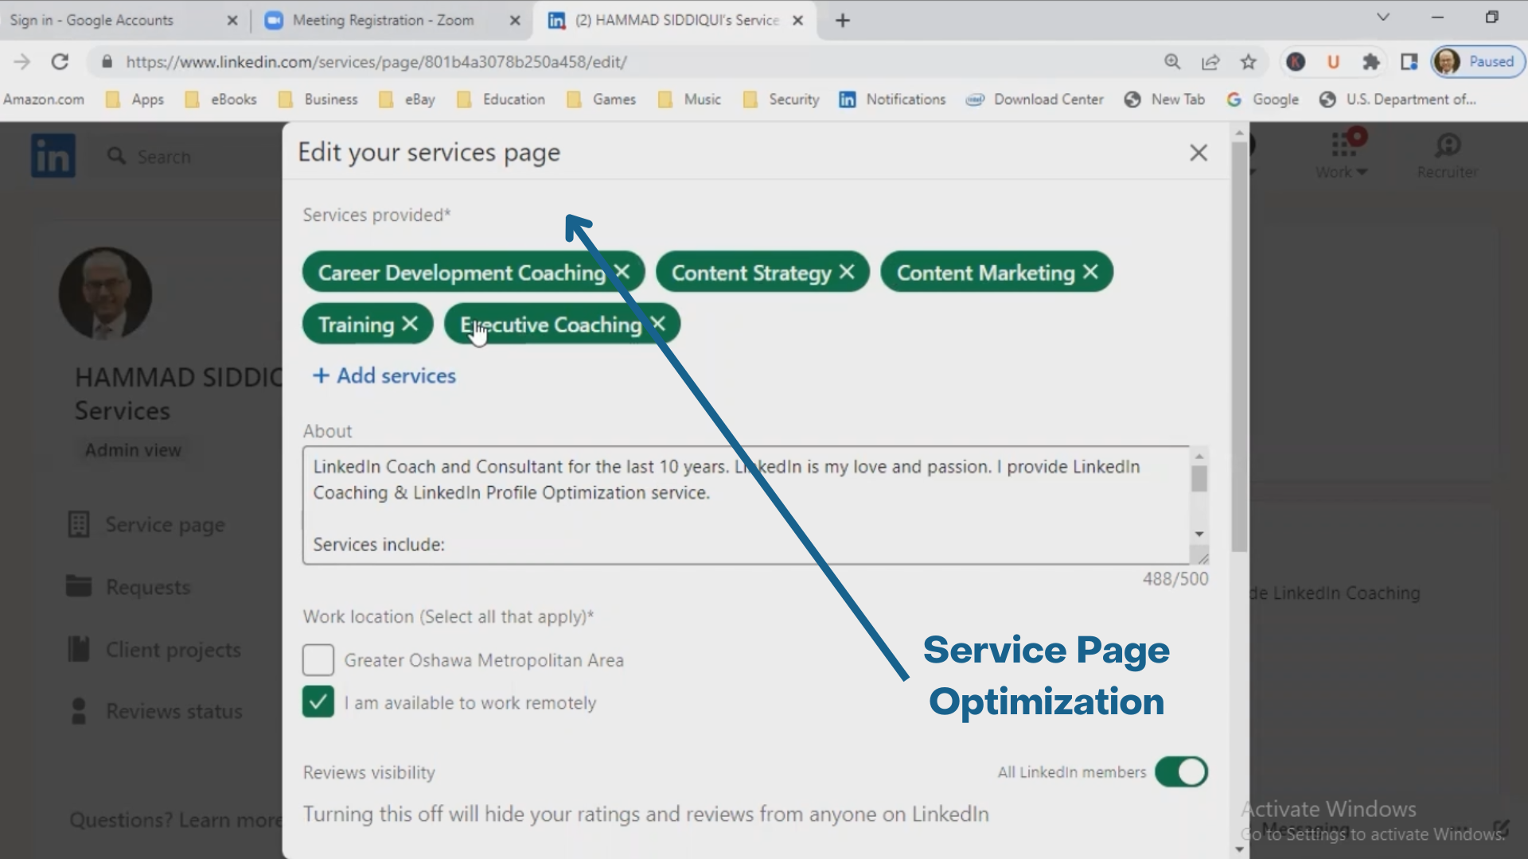Open the Music bookmark folder
The width and height of the screenshot is (1528, 859).
[690, 99]
